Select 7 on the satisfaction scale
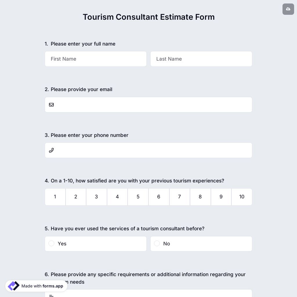The image size is (297, 297). [x=179, y=197]
